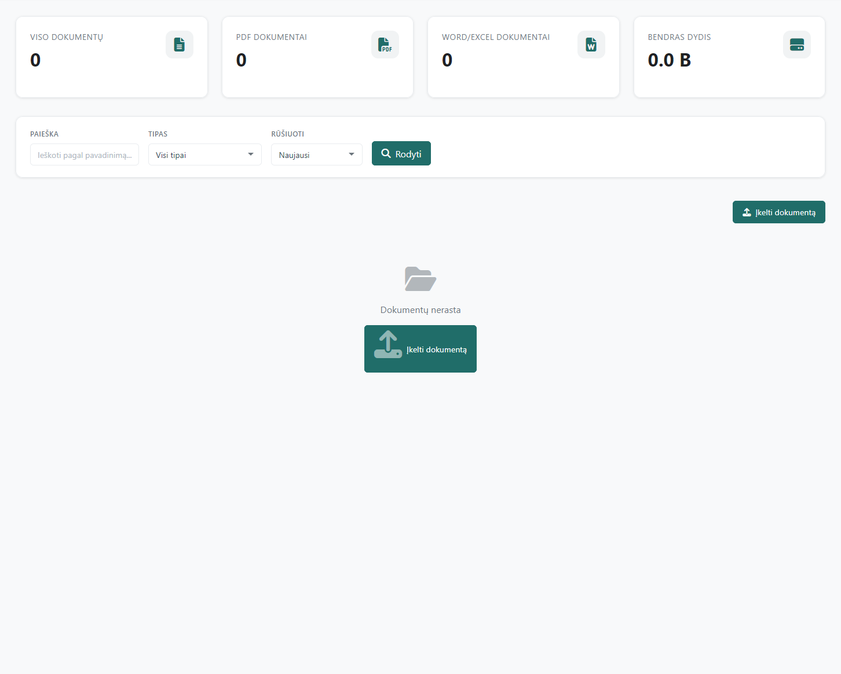Focus the Ieškoti pagal pavadinimą search field
This screenshot has height=674, width=841.
point(85,154)
